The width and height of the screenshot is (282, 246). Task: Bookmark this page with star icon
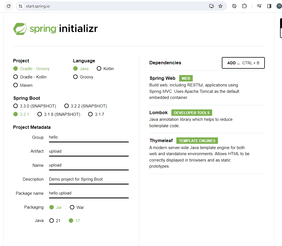[x=220, y=6]
